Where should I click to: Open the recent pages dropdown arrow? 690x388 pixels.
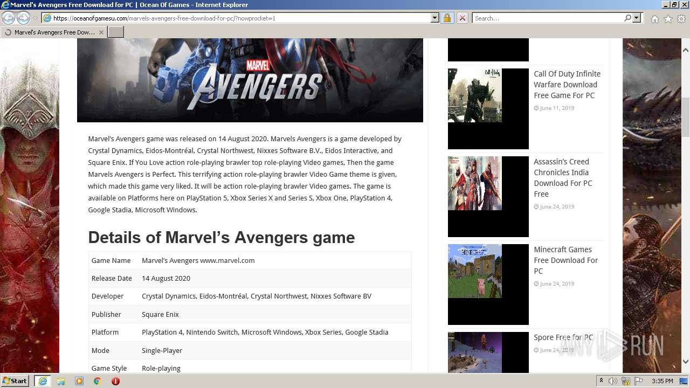[35, 18]
